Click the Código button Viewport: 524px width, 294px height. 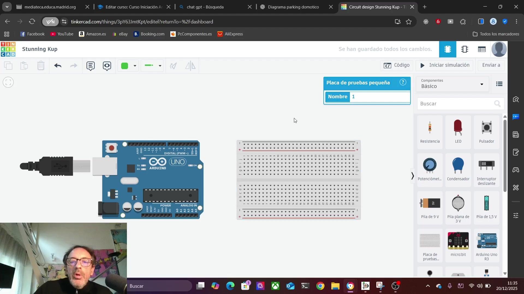click(396, 65)
